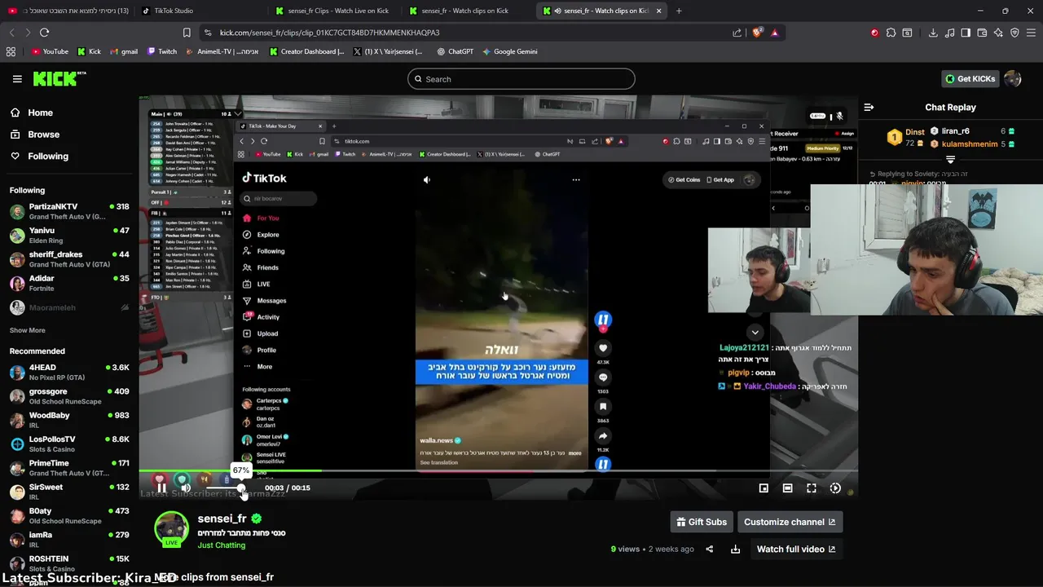Click the share page icon in address bar
The height and width of the screenshot is (587, 1043).
(737, 33)
